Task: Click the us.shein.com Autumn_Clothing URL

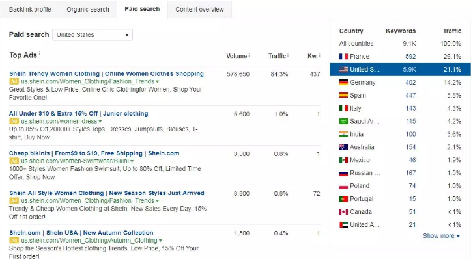Action: [x=89, y=241]
